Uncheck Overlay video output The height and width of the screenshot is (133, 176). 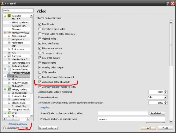(x=40, y=68)
